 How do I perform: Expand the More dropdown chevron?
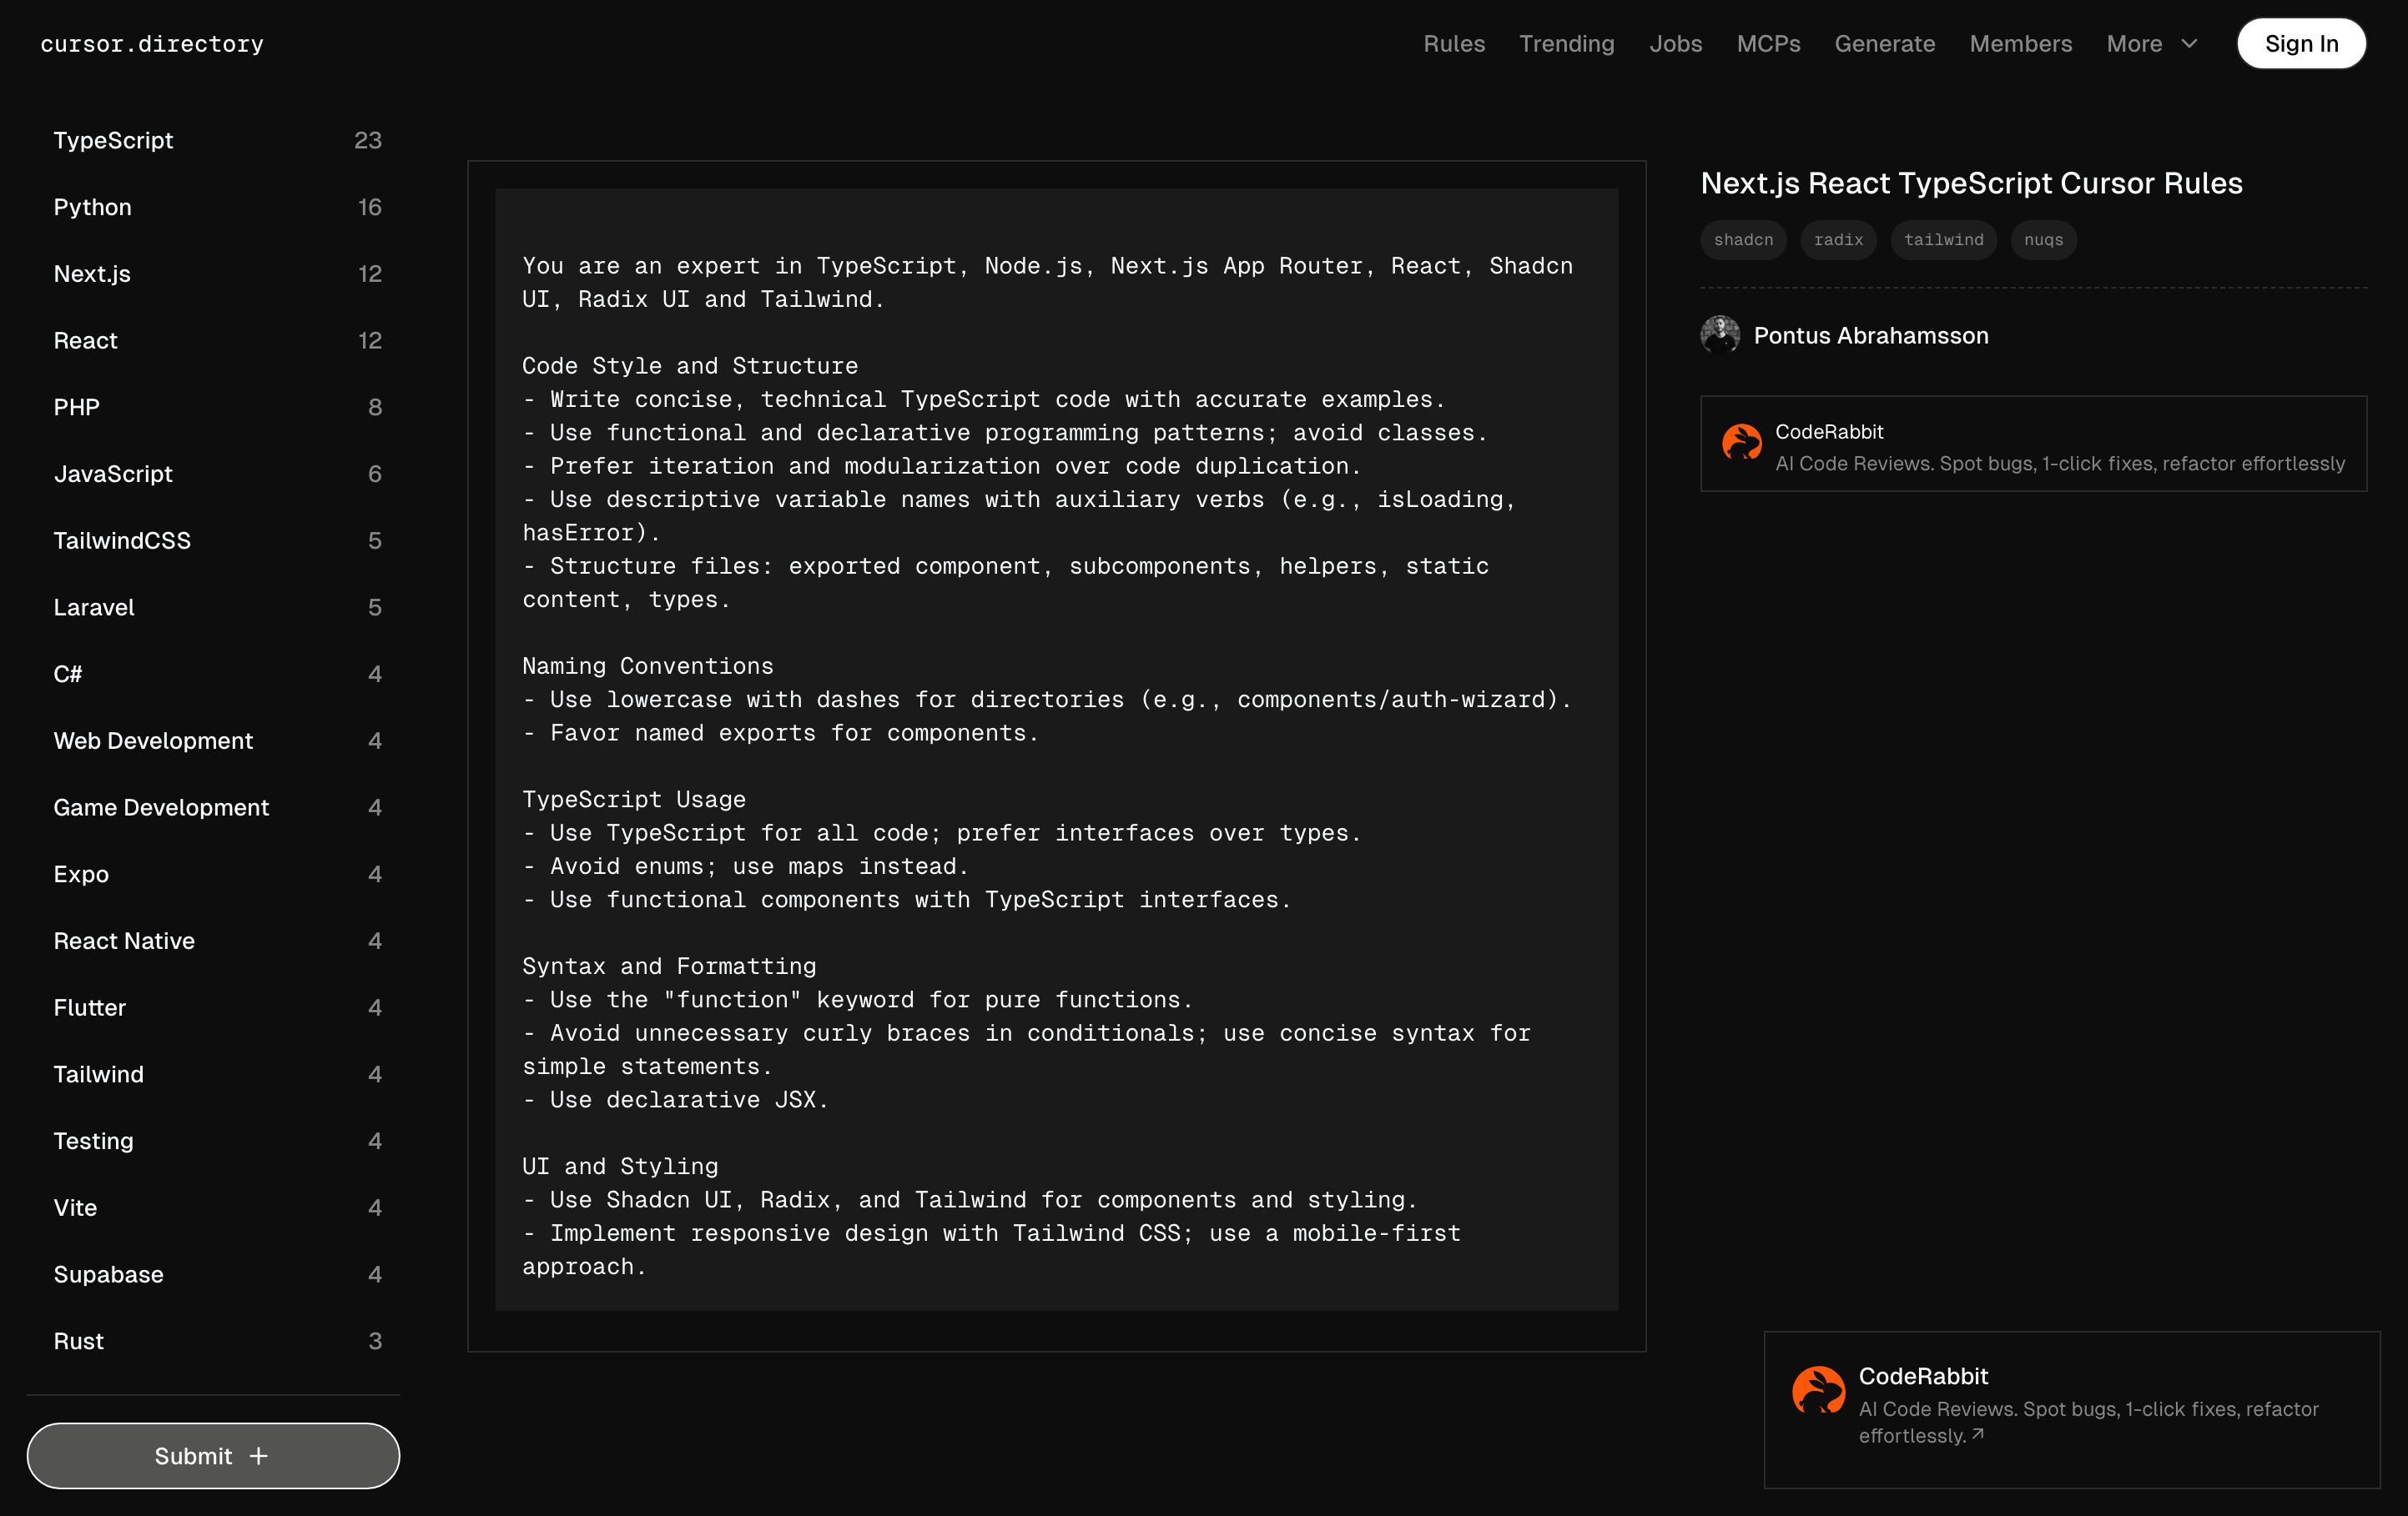[x=2189, y=44]
